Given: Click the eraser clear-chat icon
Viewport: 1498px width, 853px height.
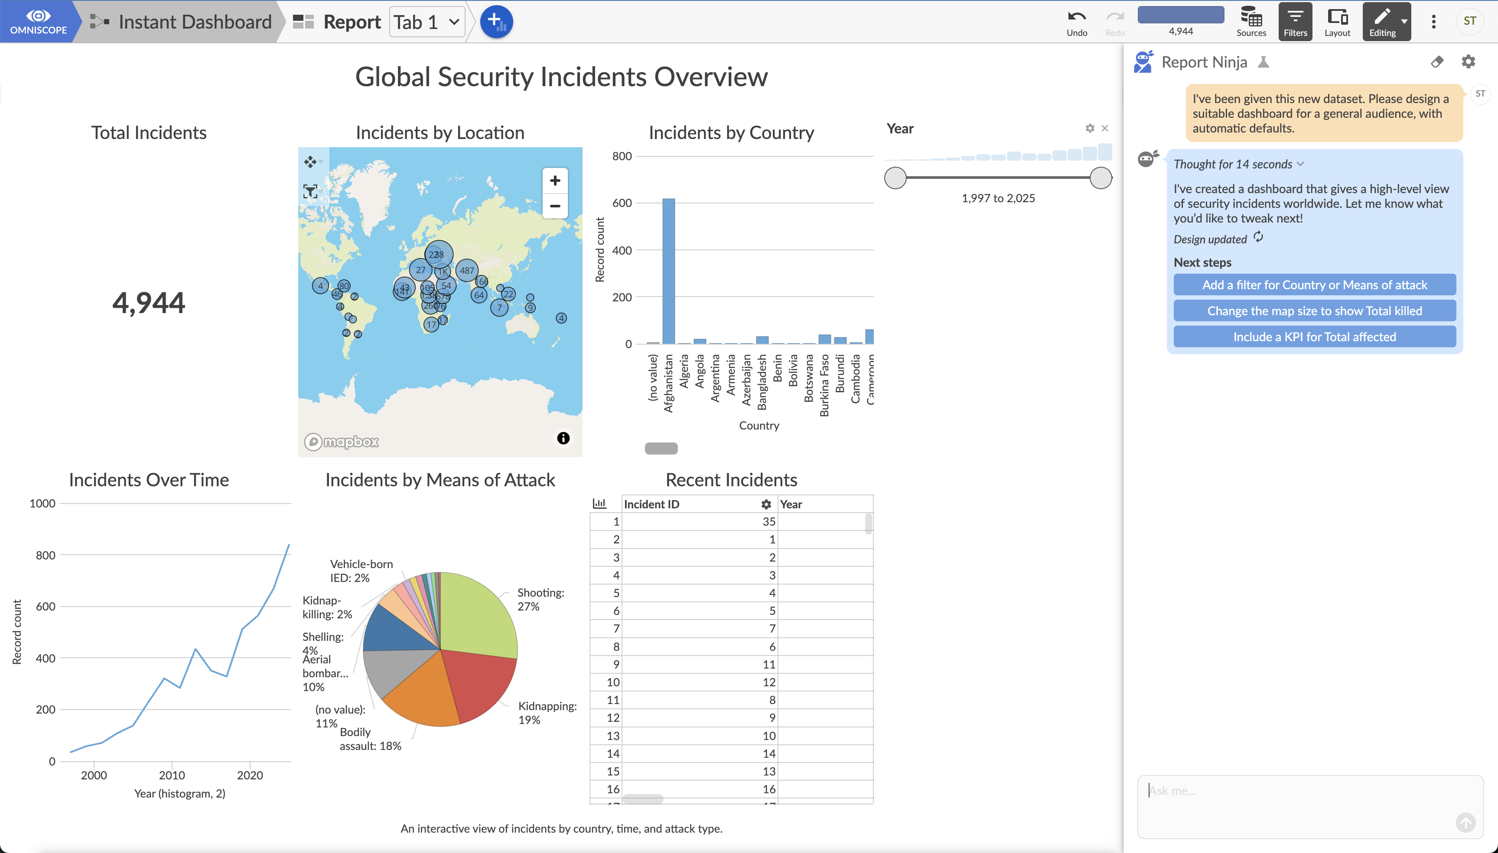Looking at the screenshot, I should pos(1436,61).
